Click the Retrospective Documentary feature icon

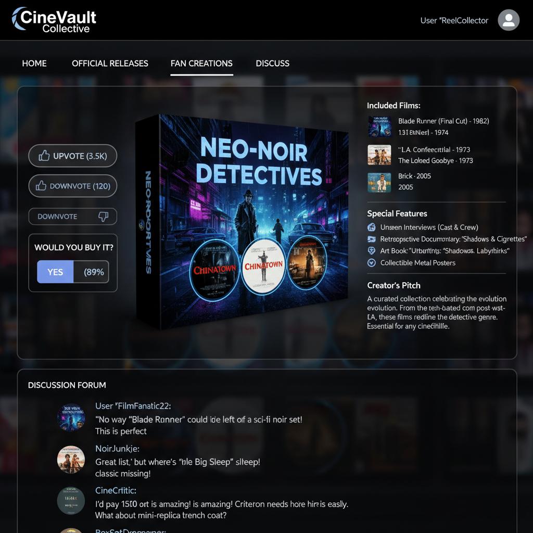[x=372, y=239]
